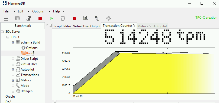Switch to the Autopilot tab
219x103 pixels.
[160, 26]
